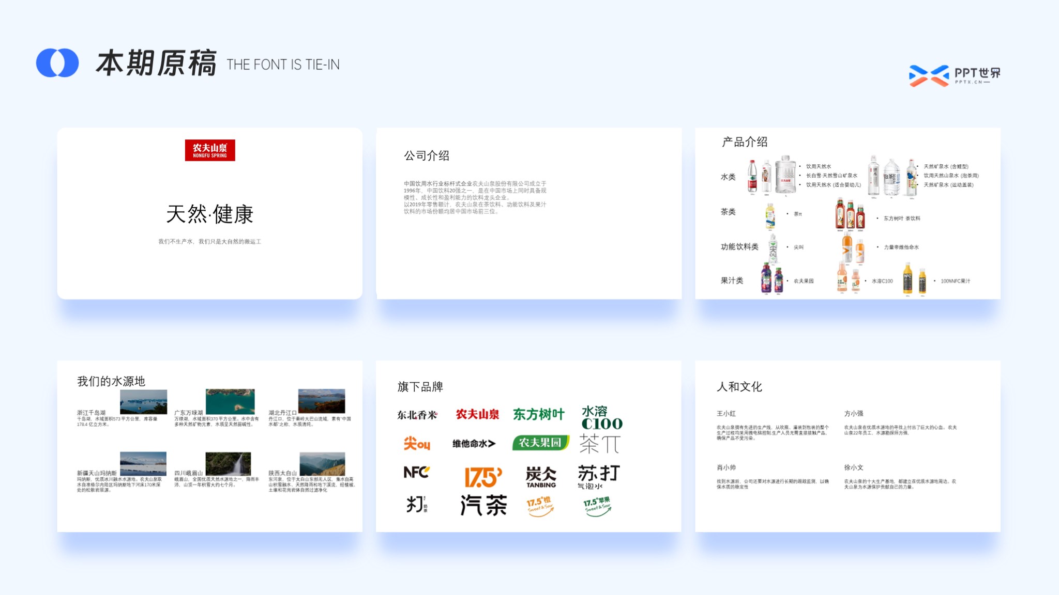Open the 产品介绍 slide thumbnail
This screenshot has width=1059, height=595.
848,213
